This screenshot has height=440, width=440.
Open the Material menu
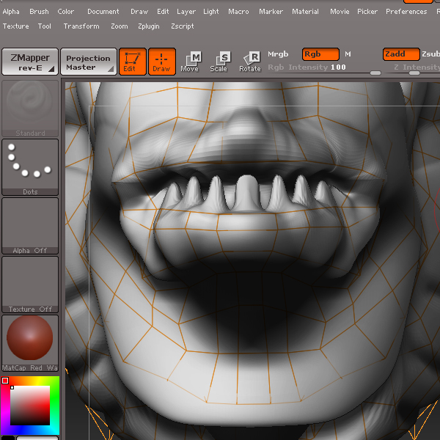point(305,12)
